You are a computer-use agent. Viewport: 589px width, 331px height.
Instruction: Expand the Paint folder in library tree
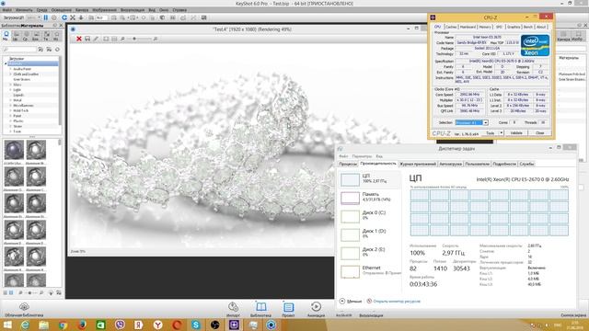point(10,116)
